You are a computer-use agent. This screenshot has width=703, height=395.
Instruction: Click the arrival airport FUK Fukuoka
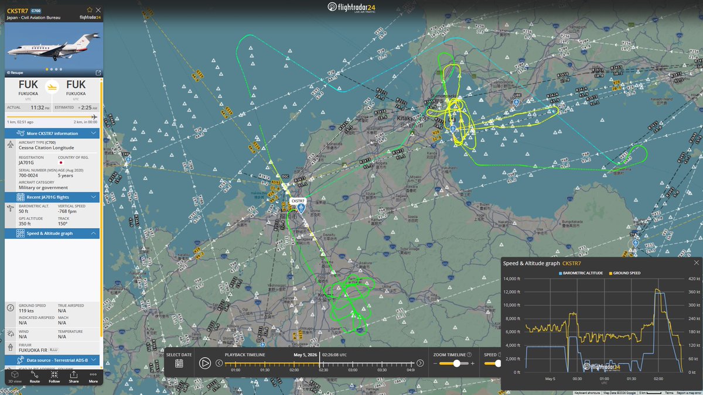click(76, 88)
